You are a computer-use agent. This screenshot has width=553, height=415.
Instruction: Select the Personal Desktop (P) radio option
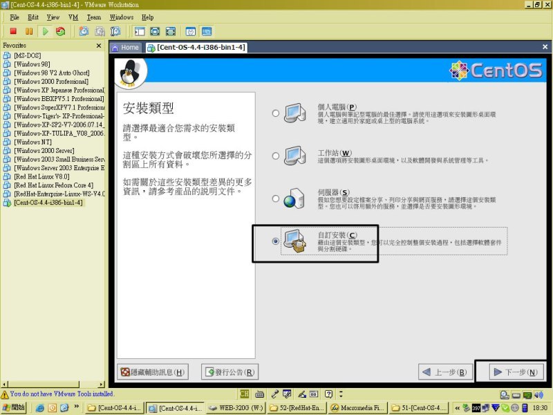tap(276, 113)
